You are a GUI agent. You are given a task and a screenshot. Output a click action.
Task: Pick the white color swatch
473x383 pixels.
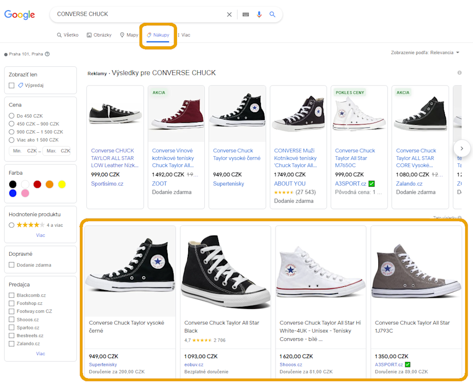click(25, 184)
